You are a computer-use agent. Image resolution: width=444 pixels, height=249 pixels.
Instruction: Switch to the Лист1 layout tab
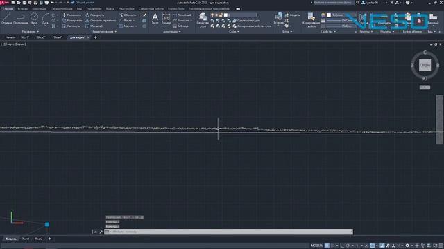[26, 239]
